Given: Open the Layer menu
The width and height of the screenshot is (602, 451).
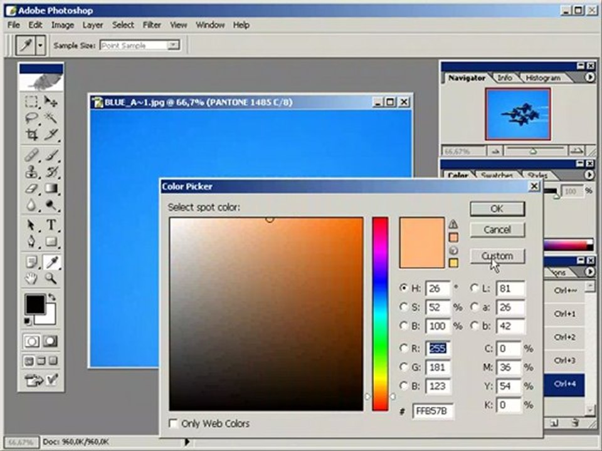Looking at the screenshot, I should click(93, 25).
